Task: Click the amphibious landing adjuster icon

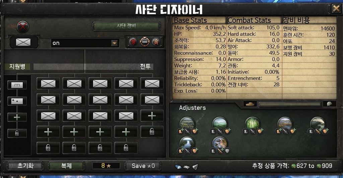Action: [x=220, y=144]
